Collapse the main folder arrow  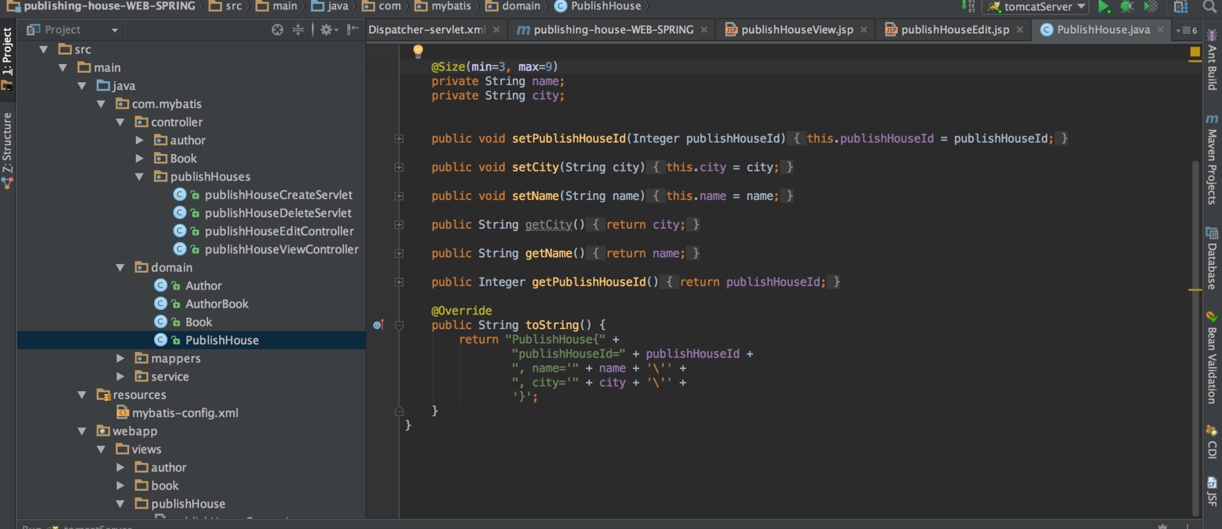point(63,67)
